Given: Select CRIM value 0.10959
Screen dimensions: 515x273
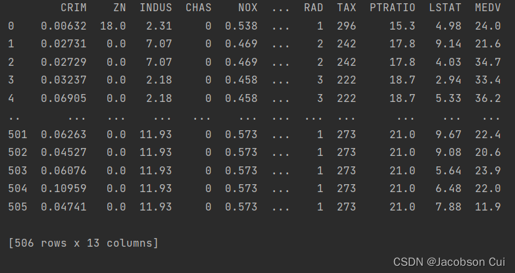Looking at the screenshot, I should 64,189.
